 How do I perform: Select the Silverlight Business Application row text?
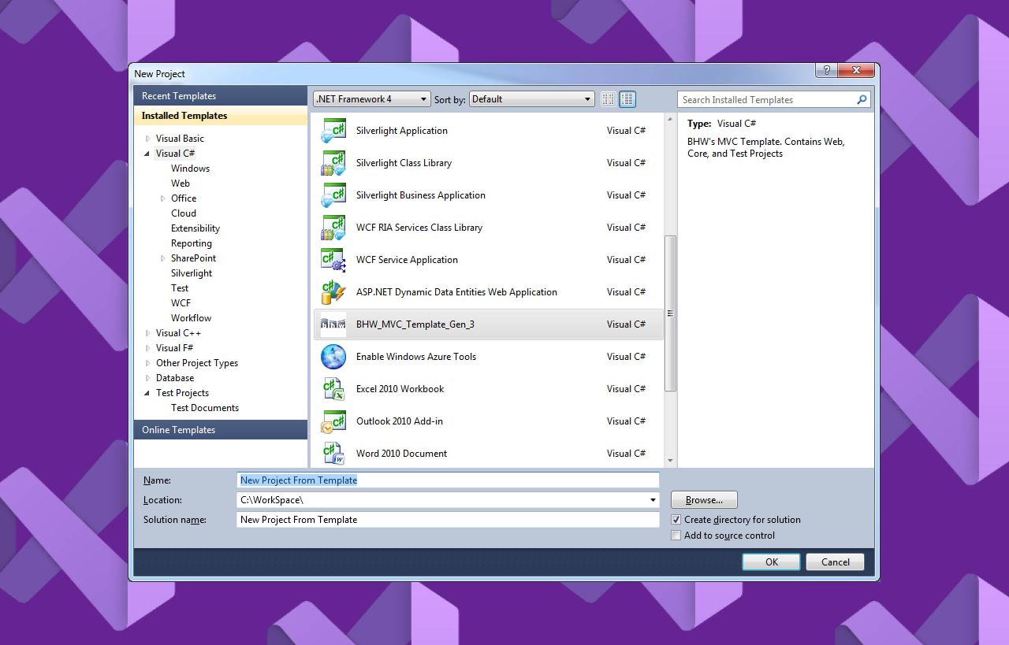421,195
